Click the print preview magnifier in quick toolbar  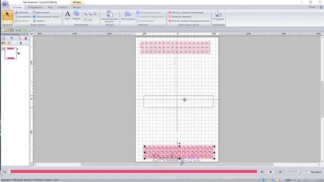pyautogui.click(x=16, y=30)
